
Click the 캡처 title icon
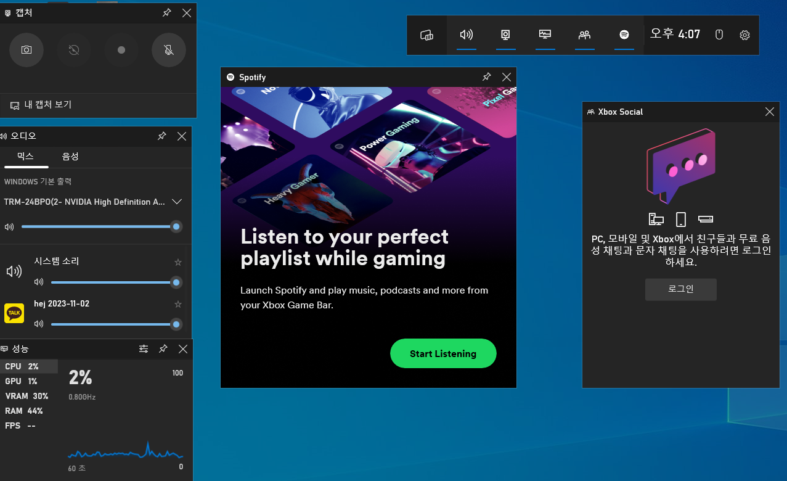[7, 13]
